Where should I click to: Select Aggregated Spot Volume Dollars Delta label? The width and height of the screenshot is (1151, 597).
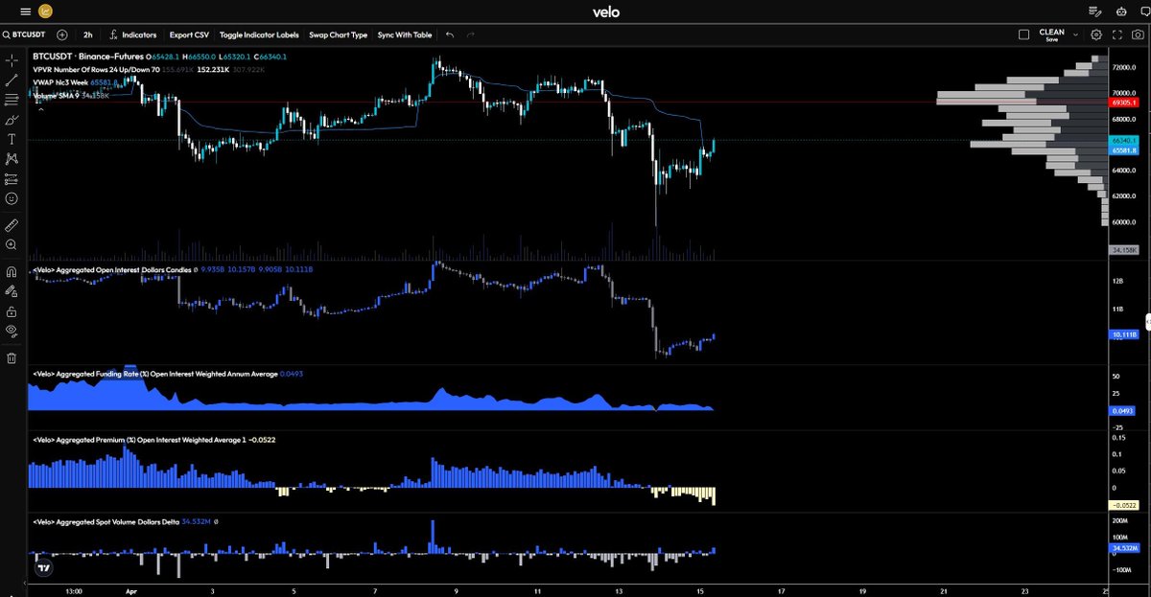click(x=106, y=522)
